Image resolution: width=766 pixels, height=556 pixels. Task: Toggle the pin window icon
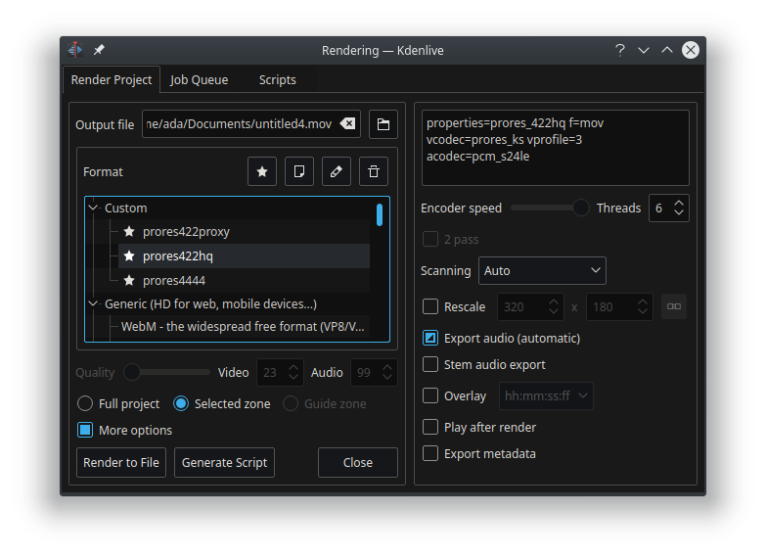[x=99, y=50]
